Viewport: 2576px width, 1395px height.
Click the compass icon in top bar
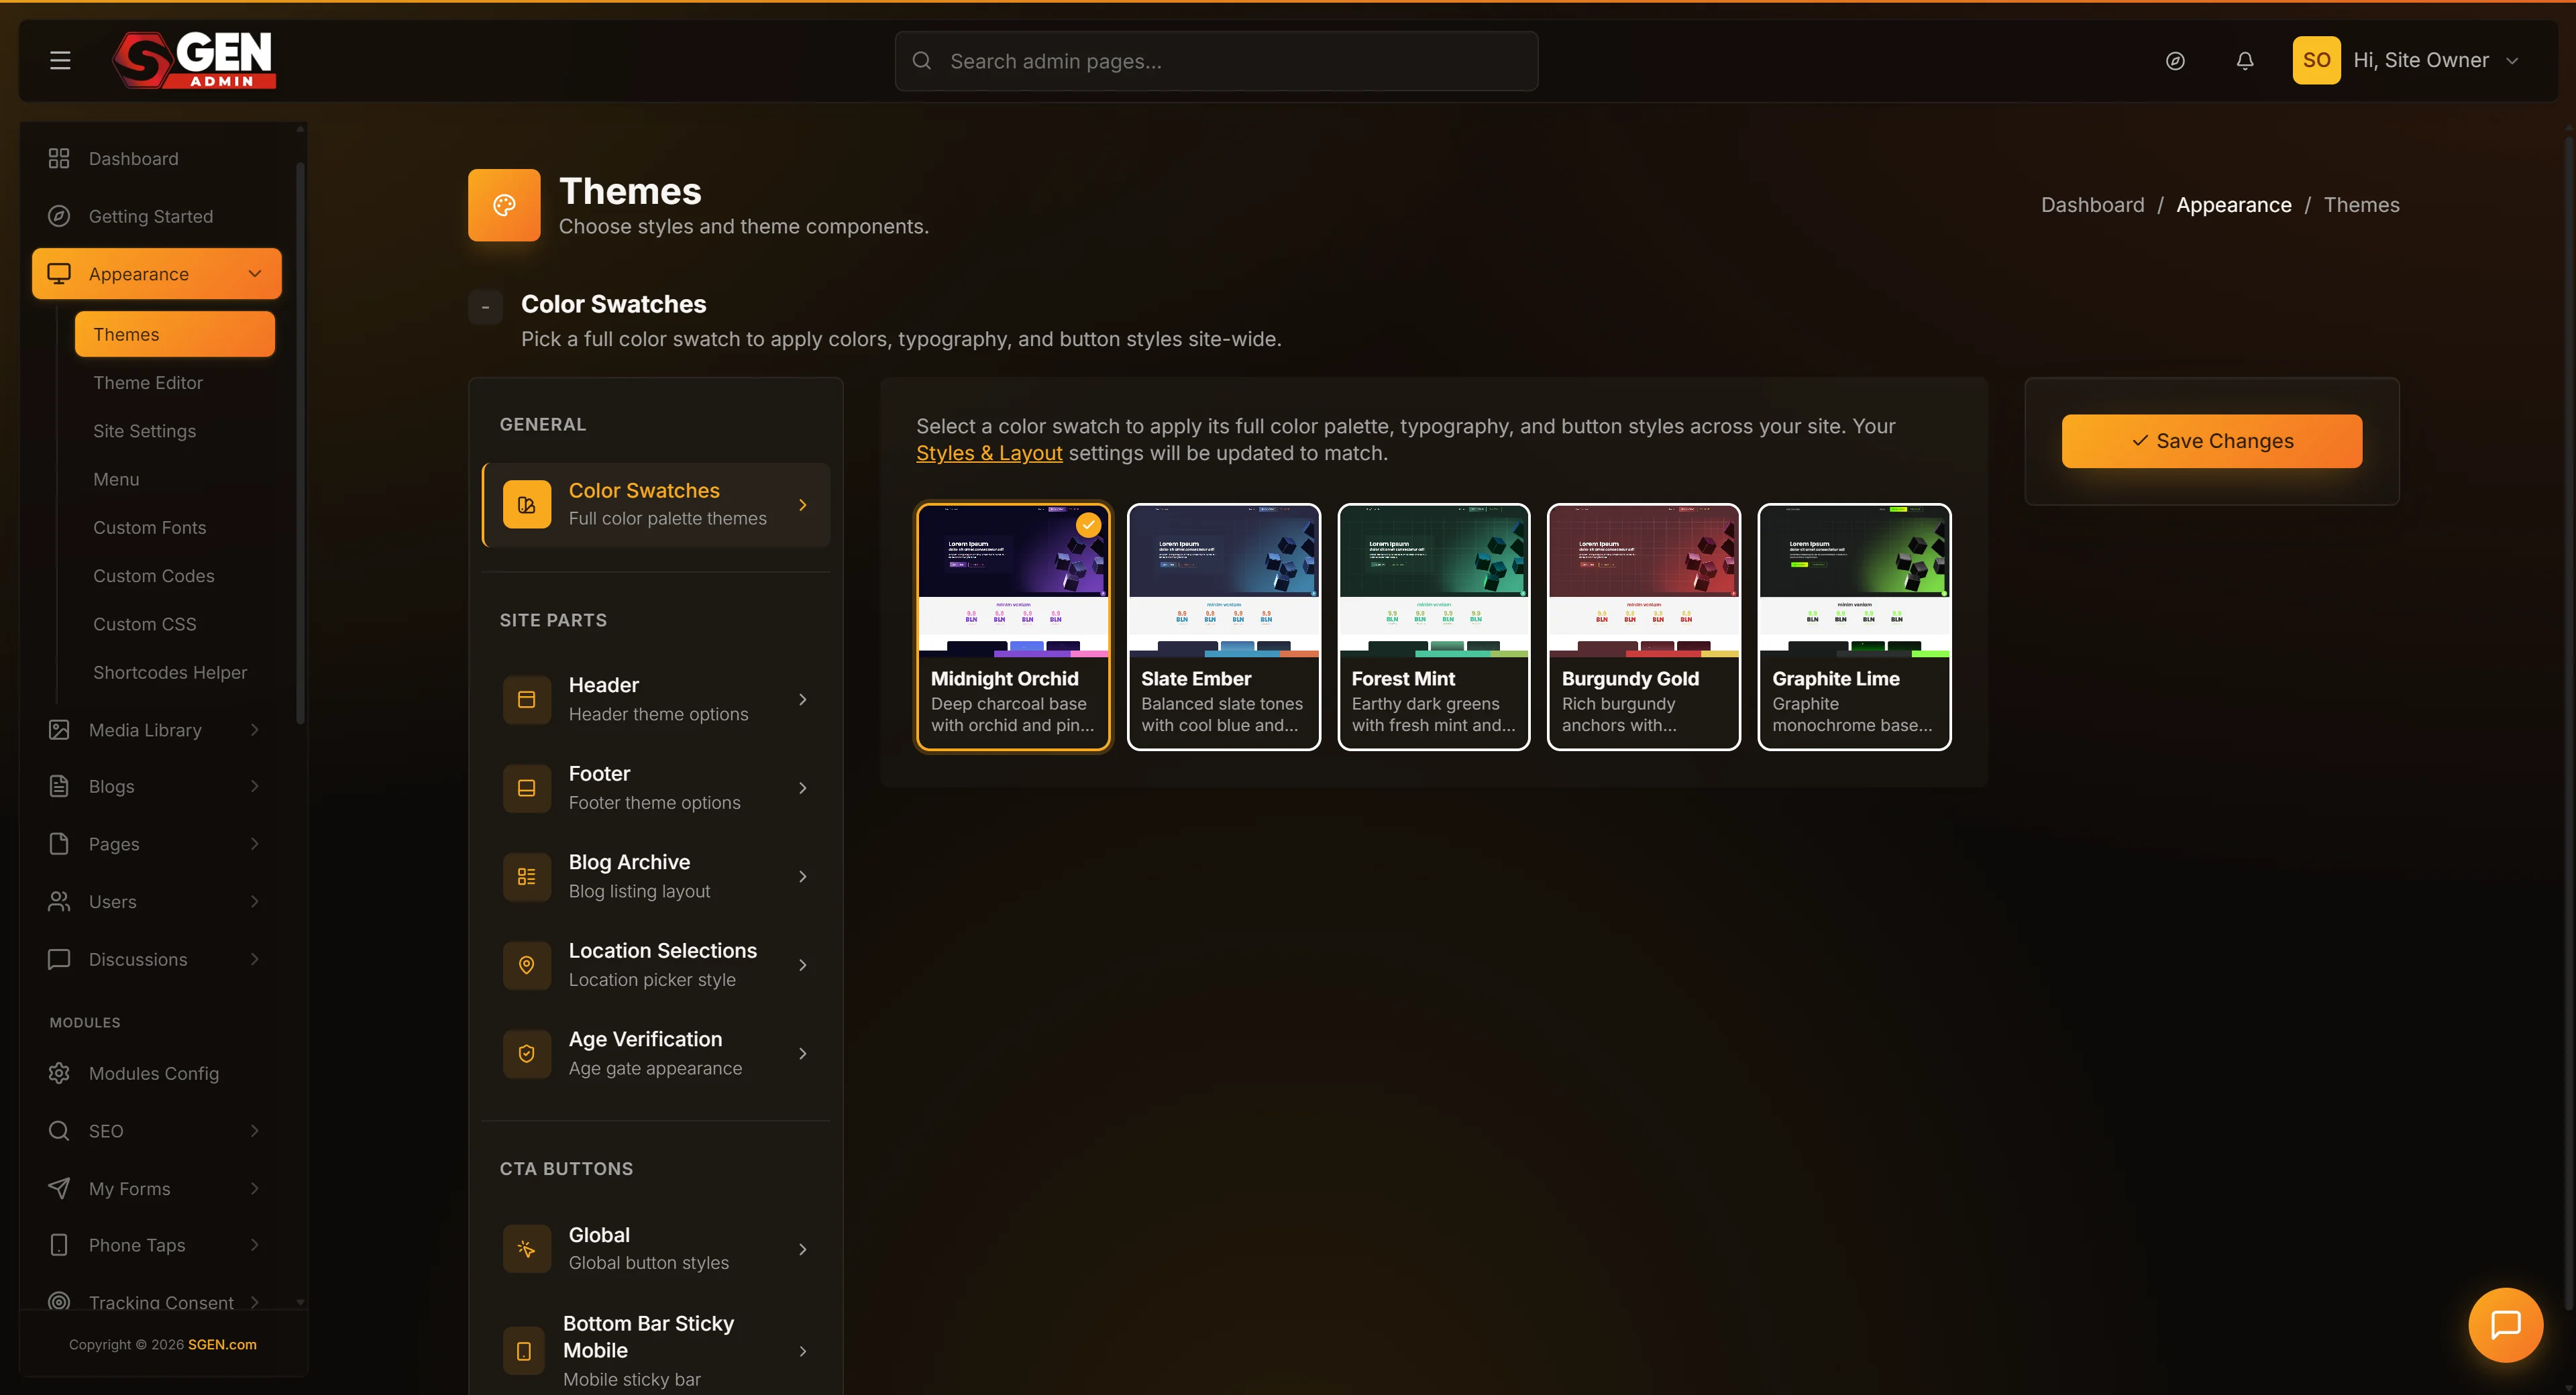pyautogui.click(x=2175, y=61)
